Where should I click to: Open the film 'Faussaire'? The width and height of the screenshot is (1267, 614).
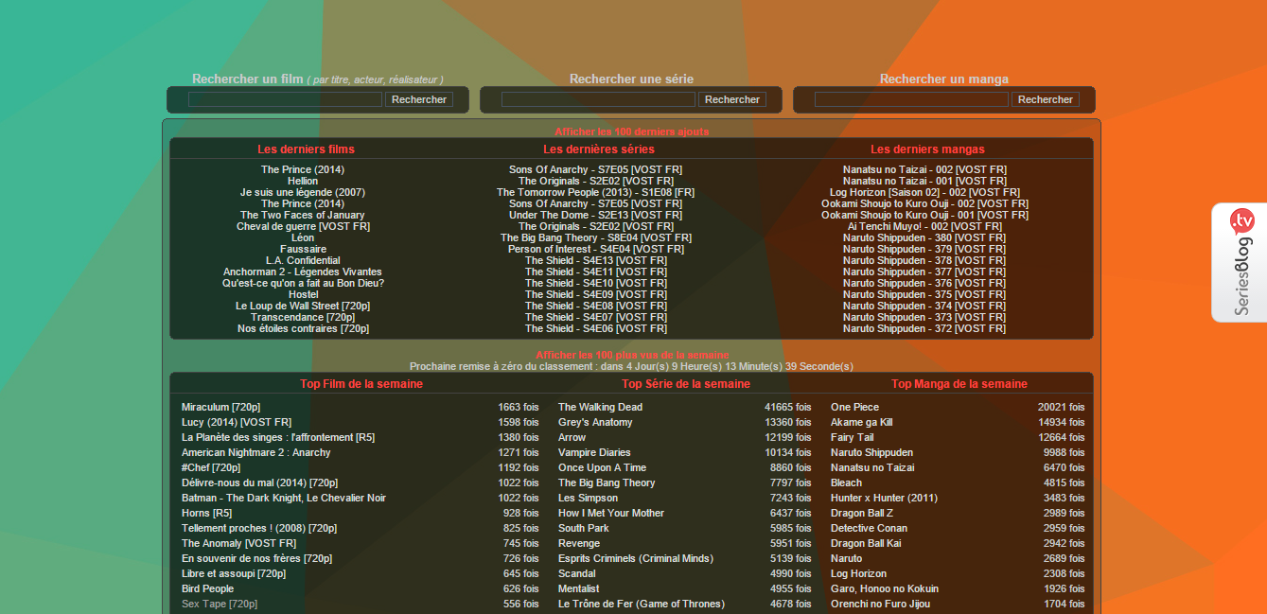303,249
